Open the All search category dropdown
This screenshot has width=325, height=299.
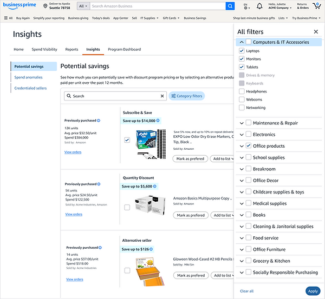[83, 6]
